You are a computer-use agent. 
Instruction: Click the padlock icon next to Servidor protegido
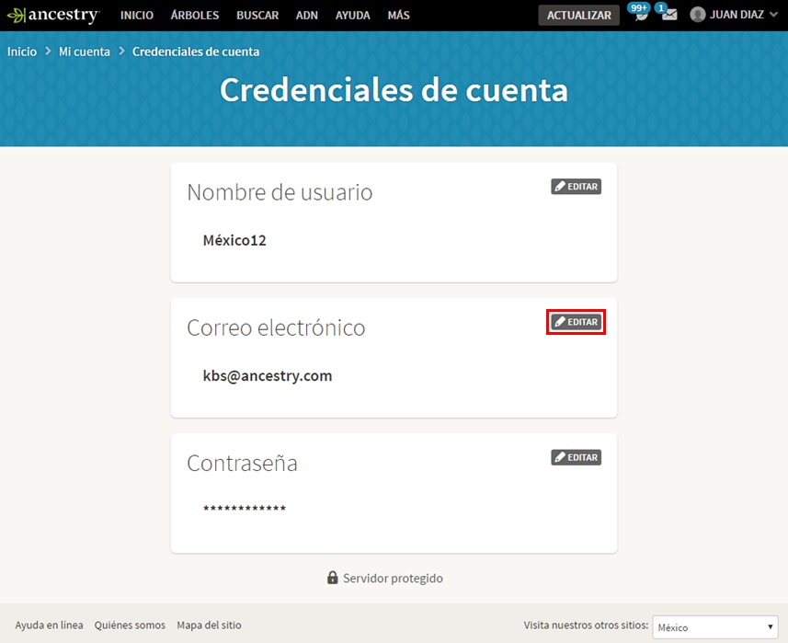pos(332,578)
